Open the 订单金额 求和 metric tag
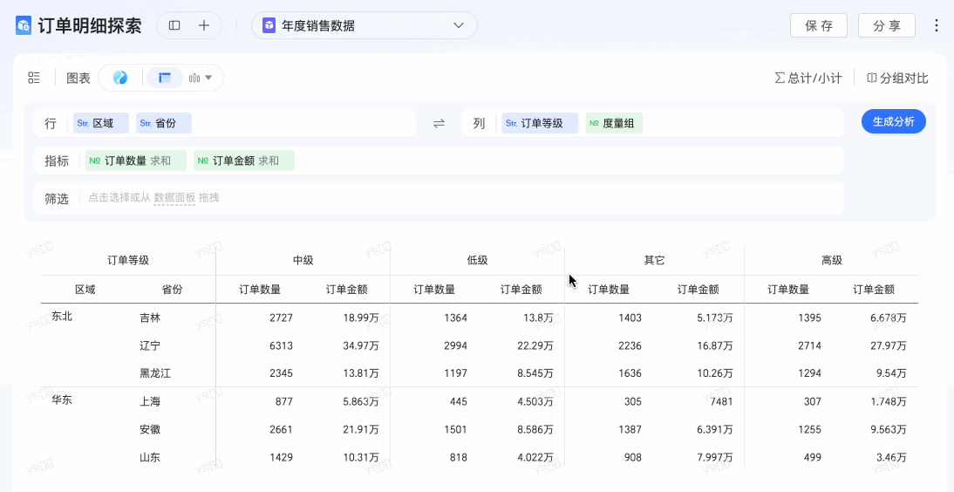The height and width of the screenshot is (492, 954). coord(244,161)
